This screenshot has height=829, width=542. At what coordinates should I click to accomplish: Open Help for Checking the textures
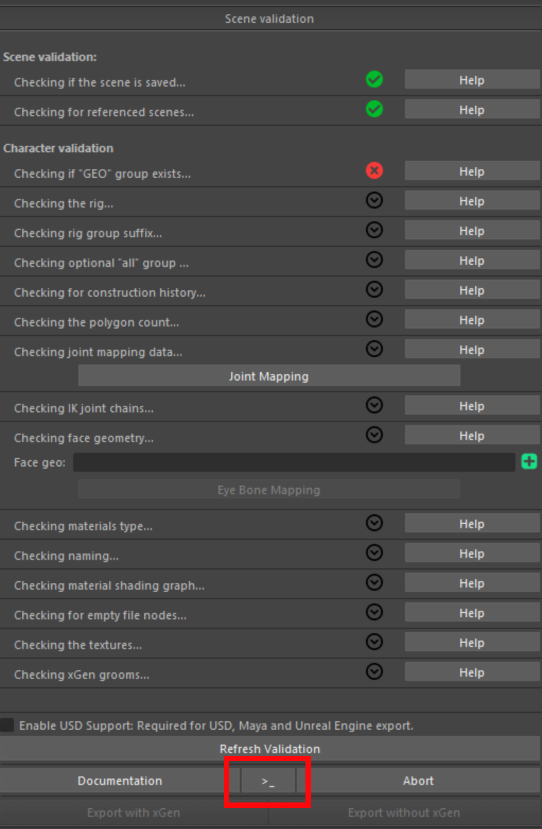tap(471, 643)
